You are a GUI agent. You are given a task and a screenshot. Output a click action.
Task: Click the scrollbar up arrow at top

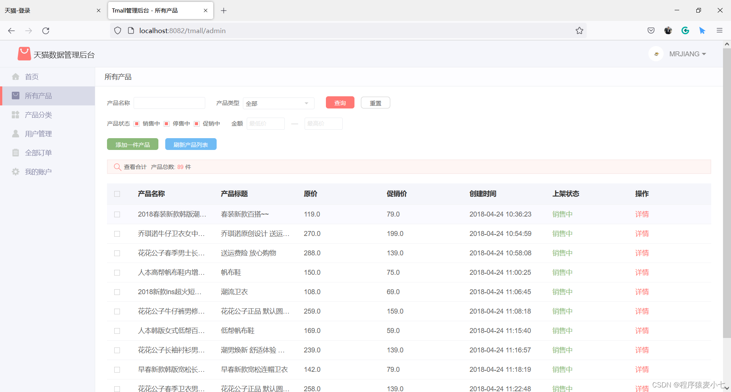point(727,44)
